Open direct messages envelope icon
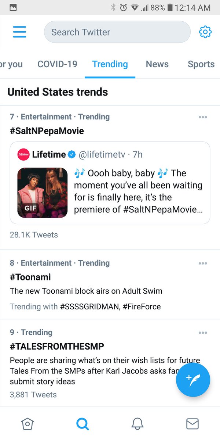 coord(192,424)
